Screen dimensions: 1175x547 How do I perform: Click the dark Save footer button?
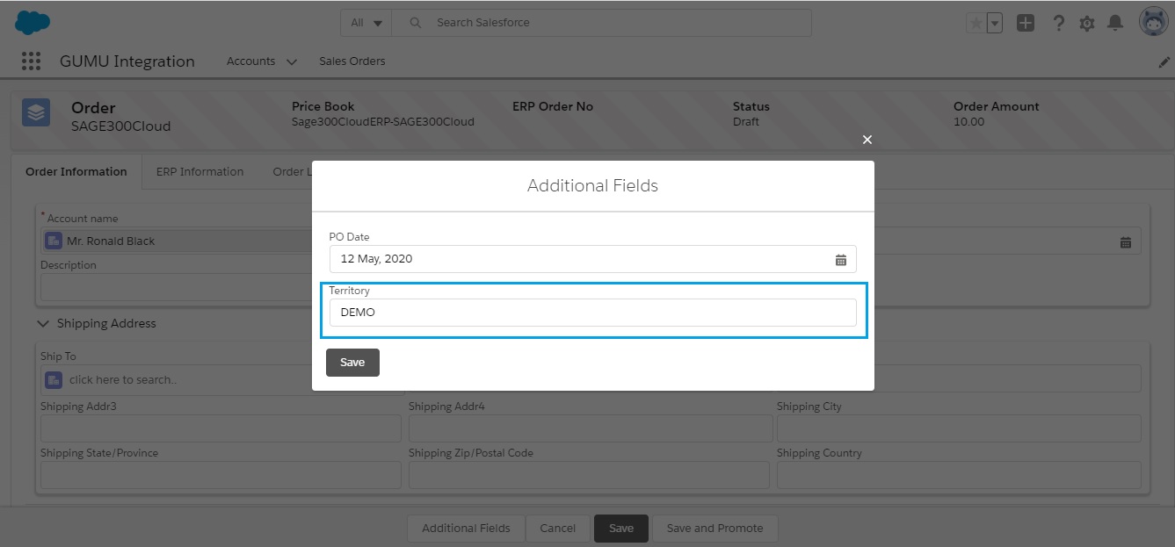(x=621, y=529)
